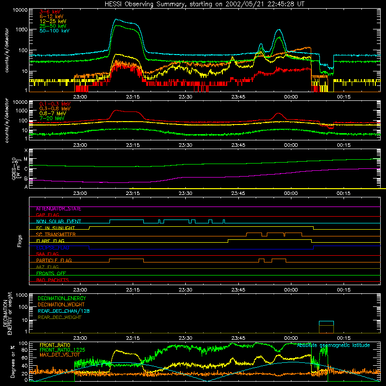The image size is (386, 386).
Task: Click the 00:00 tick label under keV panel
Action: [x=291, y=97]
